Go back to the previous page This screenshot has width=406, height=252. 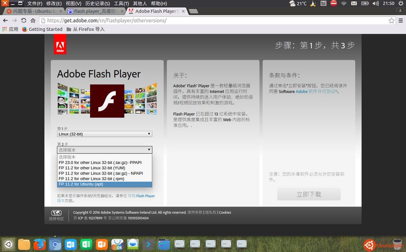tap(5, 20)
